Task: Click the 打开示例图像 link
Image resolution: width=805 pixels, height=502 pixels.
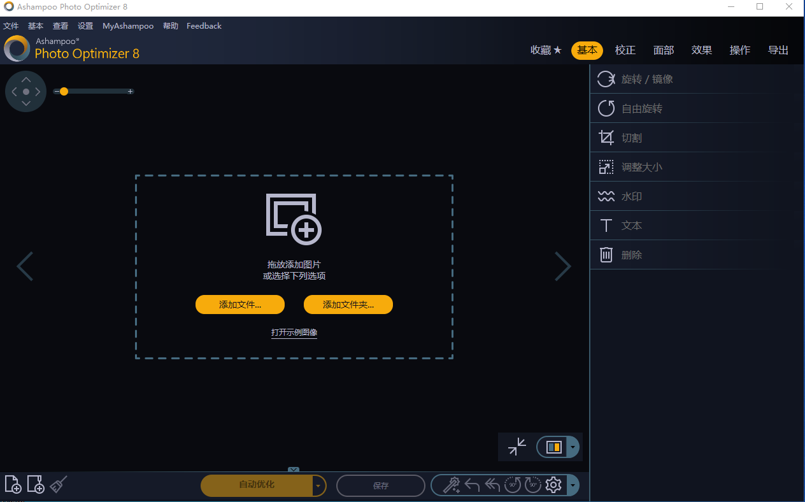Action: pyautogui.click(x=294, y=333)
